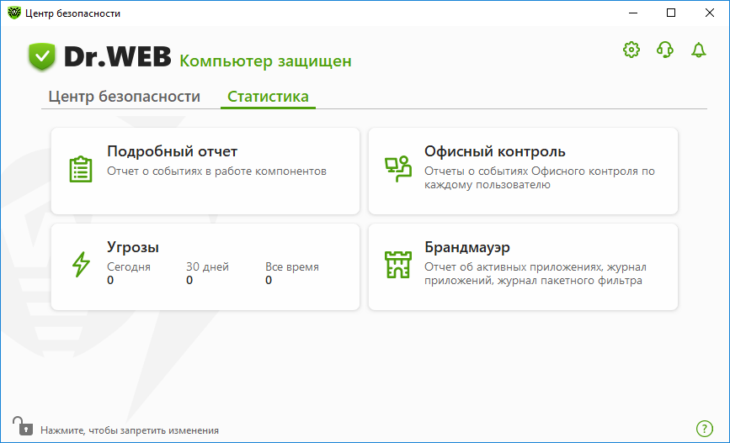Click the Office Control user-computer icon

398,169
